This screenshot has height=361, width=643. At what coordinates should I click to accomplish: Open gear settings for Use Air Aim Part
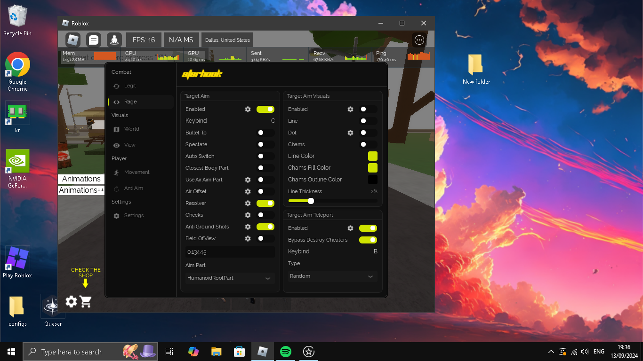click(248, 180)
